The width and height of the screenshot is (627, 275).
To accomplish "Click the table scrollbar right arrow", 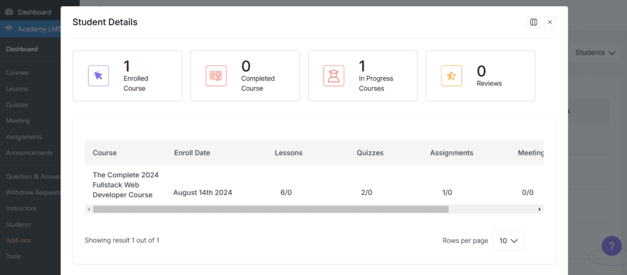I will pos(539,209).
